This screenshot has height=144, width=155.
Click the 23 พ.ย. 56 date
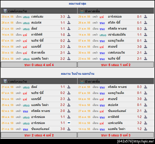click(x=84, y=59)
